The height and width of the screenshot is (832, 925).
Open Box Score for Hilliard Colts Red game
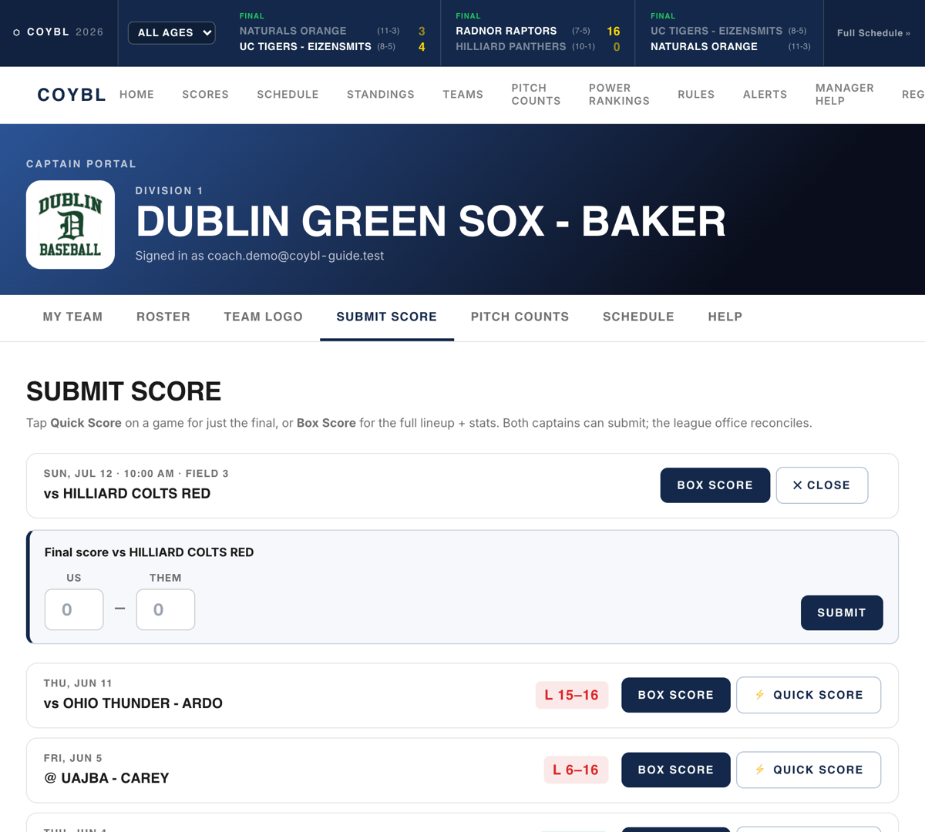pyautogui.click(x=715, y=485)
